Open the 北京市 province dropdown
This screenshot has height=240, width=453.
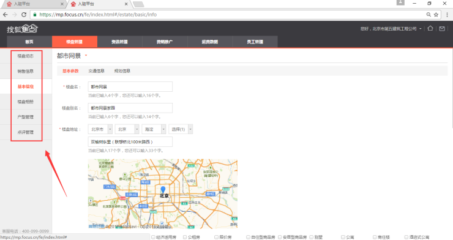[x=100, y=129]
